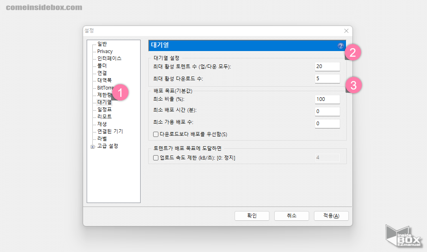Select 제한량 in the settings tree

[104, 95]
